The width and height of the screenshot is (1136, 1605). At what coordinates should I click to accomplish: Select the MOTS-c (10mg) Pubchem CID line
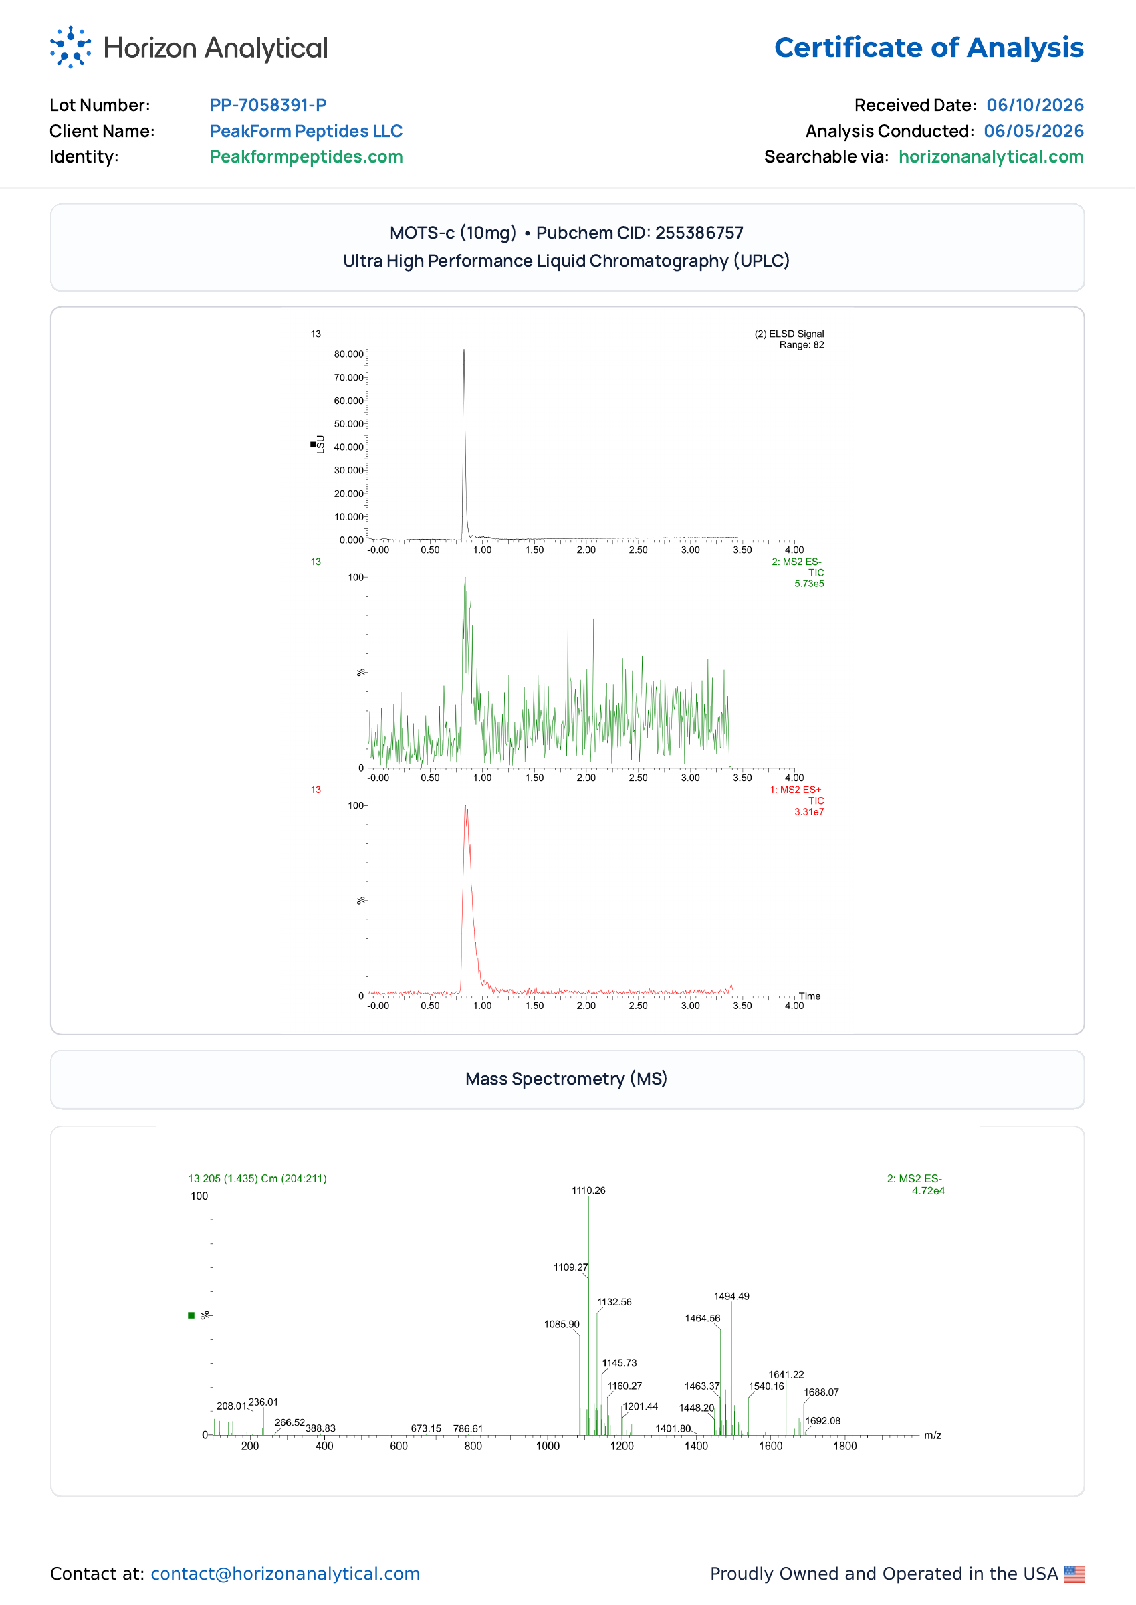pos(566,233)
